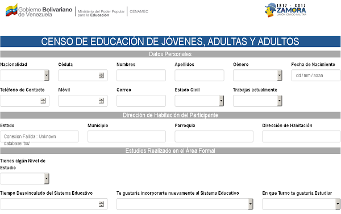Click the Cédula number field
This screenshot has width=341, height=214.
[83, 75]
